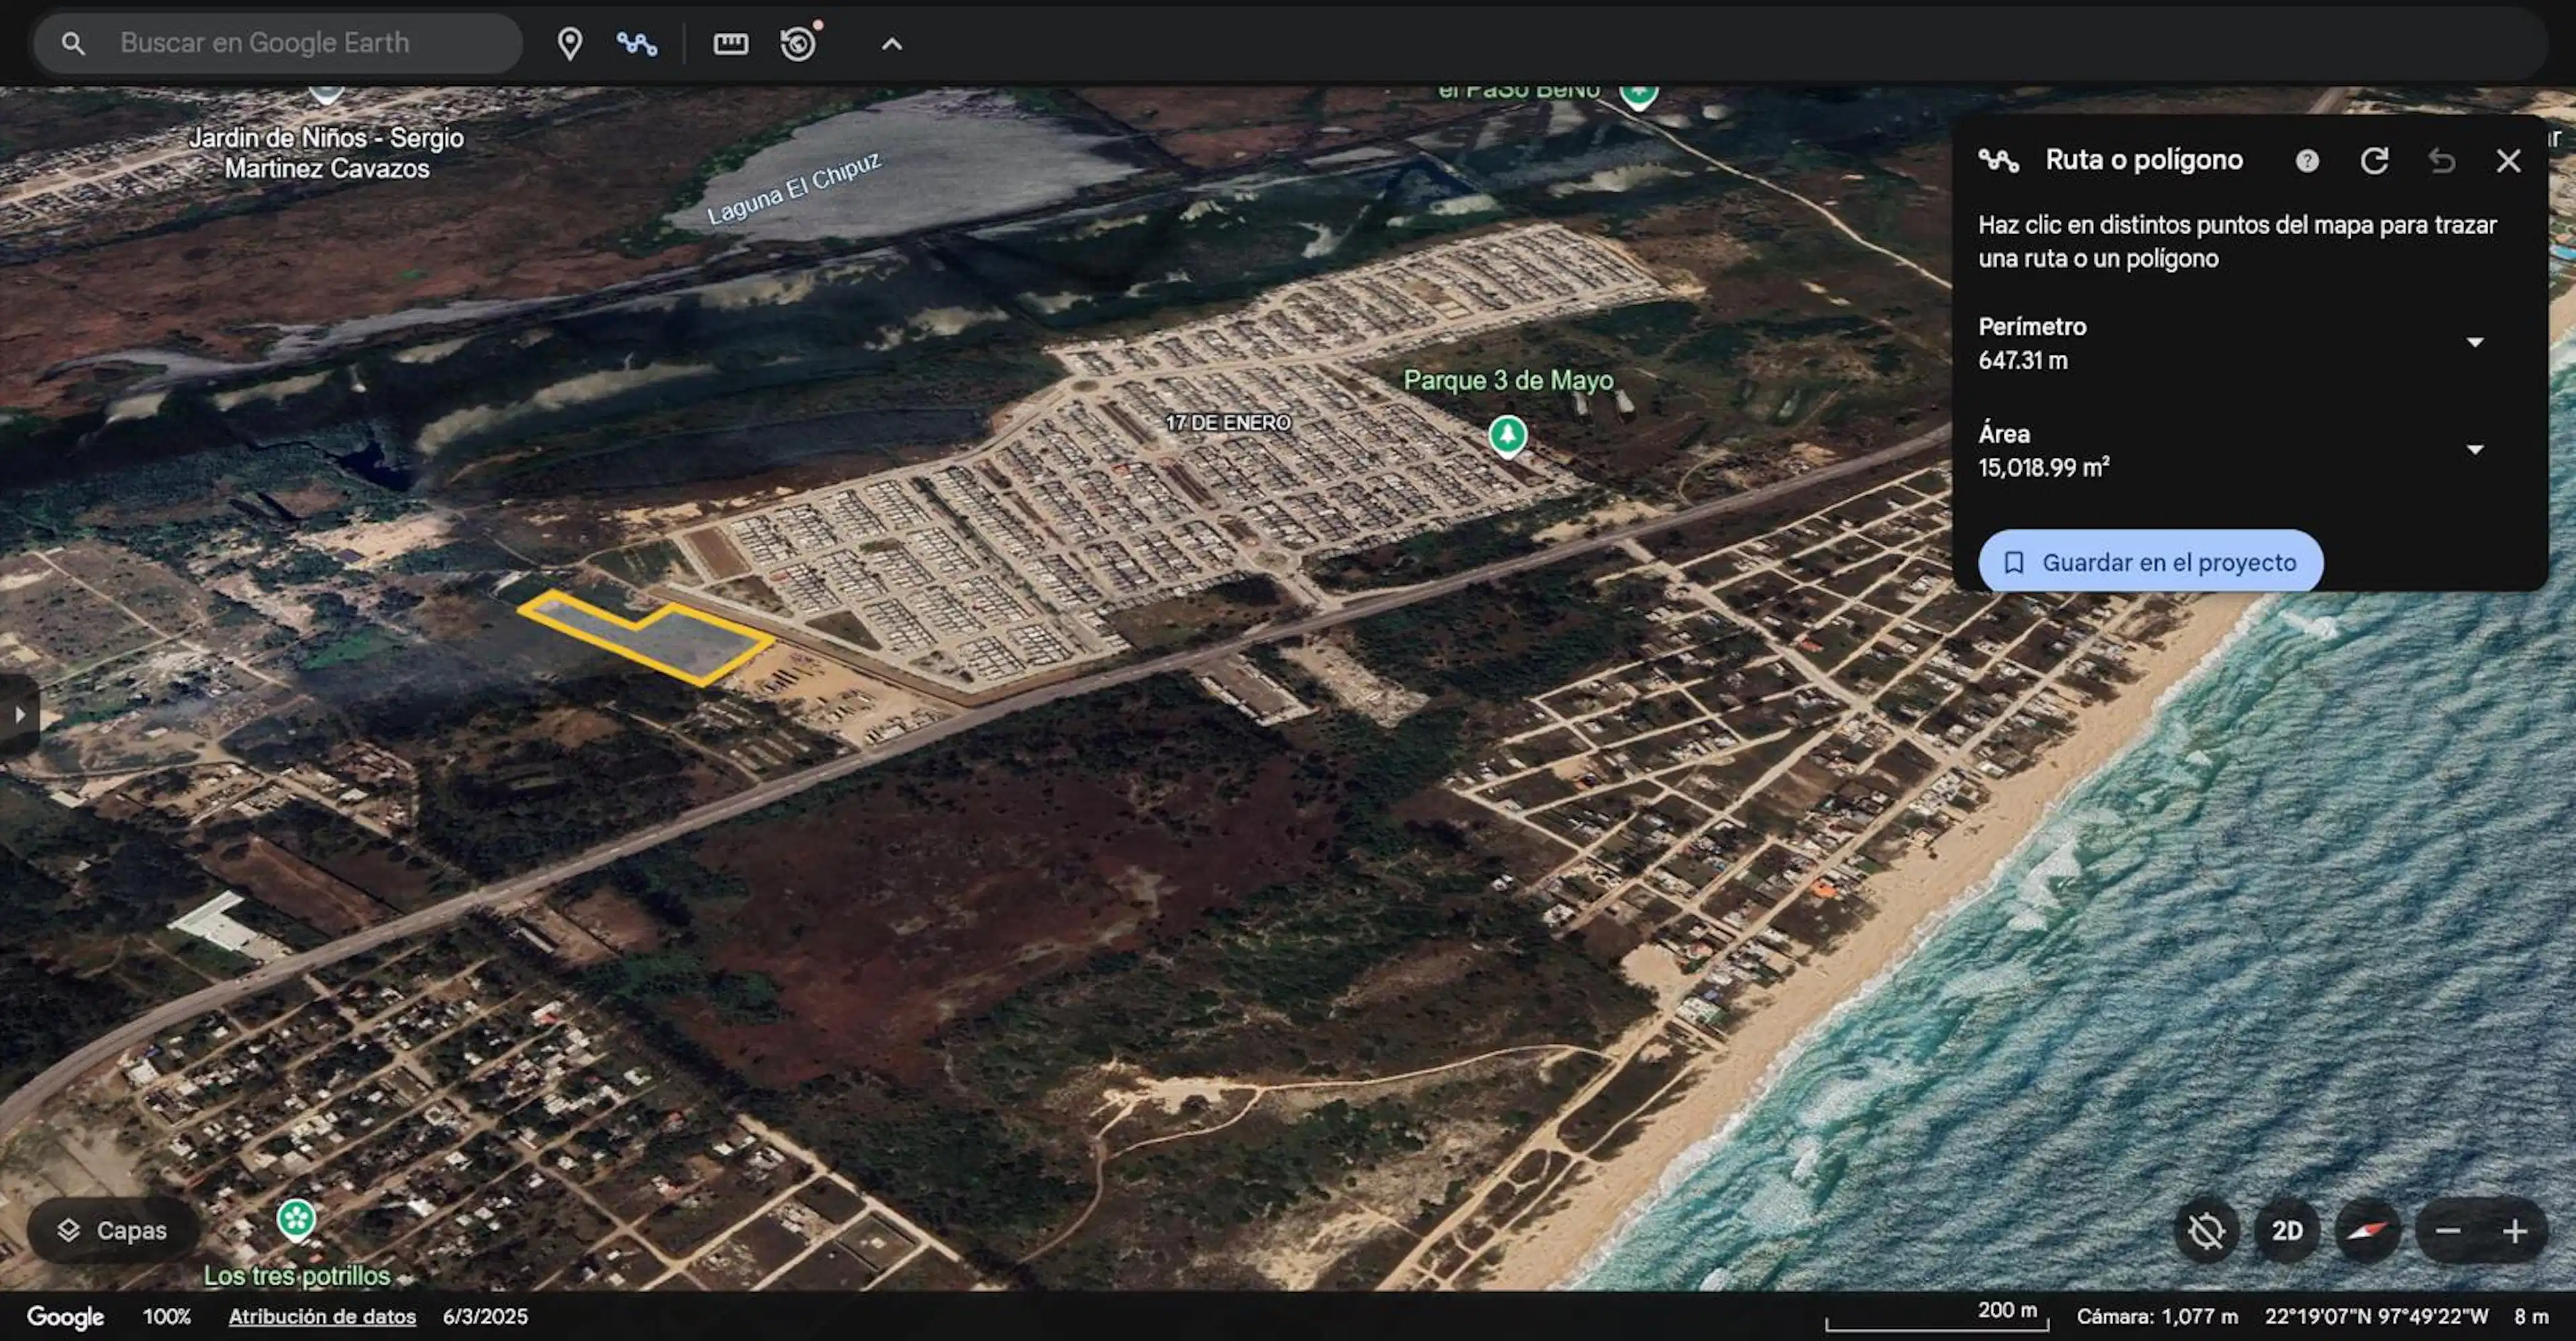Expand the Perímetro units dropdown
2576x1341 pixels.
pyautogui.click(x=2475, y=342)
